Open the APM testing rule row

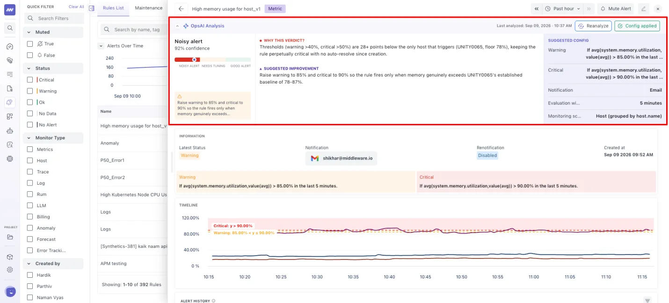[133, 264]
